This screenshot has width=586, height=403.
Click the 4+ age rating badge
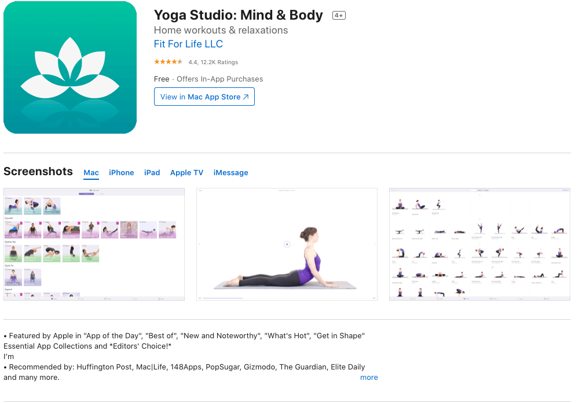[x=338, y=15]
